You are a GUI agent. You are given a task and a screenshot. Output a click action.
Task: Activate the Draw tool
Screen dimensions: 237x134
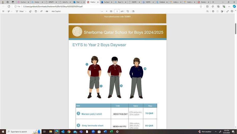(x=20, y=11)
